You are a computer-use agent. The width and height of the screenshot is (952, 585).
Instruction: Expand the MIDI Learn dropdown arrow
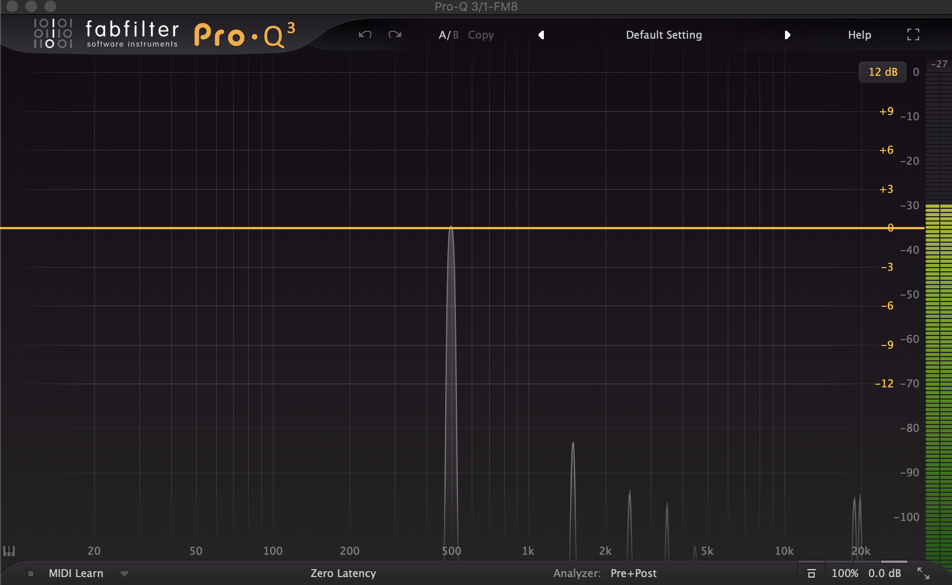point(125,574)
